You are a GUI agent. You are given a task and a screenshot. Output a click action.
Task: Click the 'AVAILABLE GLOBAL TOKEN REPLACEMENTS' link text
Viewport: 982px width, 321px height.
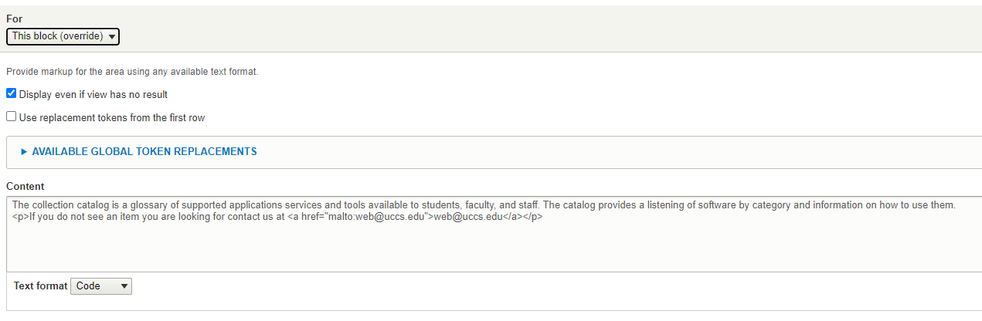click(144, 152)
